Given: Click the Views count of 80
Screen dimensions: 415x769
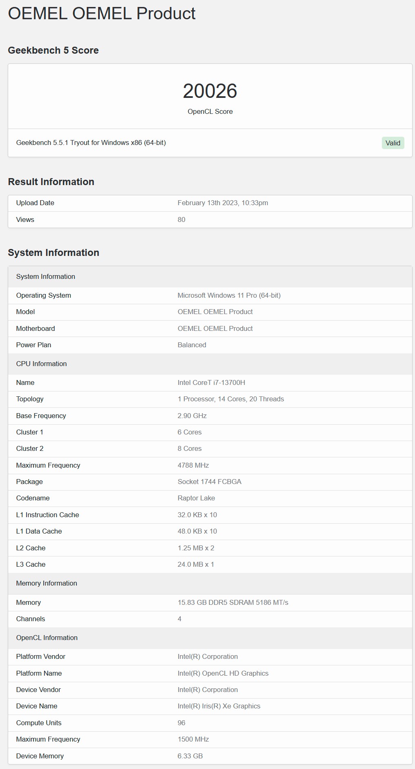Looking at the screenshot, I should tap(182, 220).
